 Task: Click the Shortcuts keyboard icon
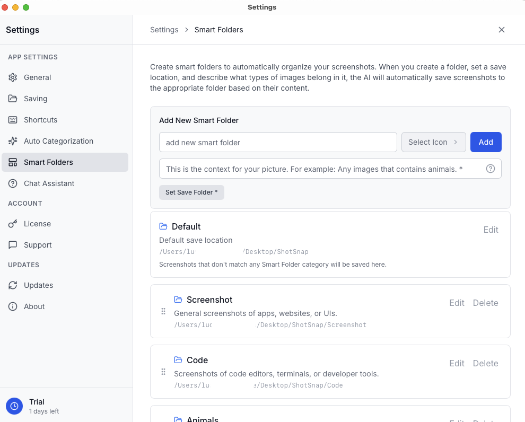[x=12, y=120]
